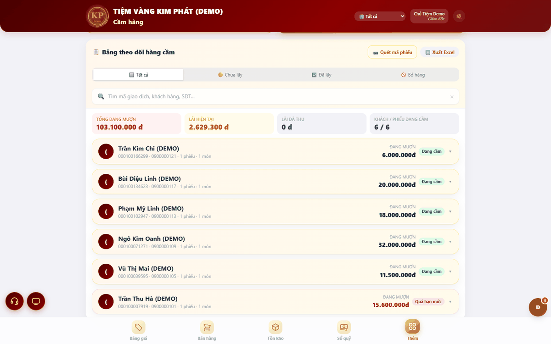Screen dimensions: 551x344
Task: Click the KP shop logo
Action: (x=97, y=16)
